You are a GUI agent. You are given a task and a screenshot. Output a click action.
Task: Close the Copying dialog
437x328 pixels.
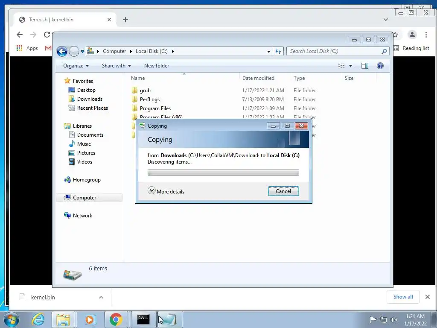pos(301,126)
